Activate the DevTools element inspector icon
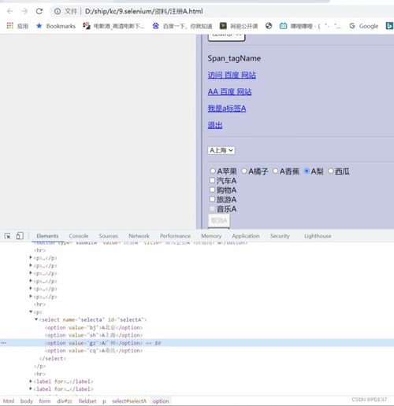Image resolution: width=394 pixels, height=406 pixels. click(7, 236)
